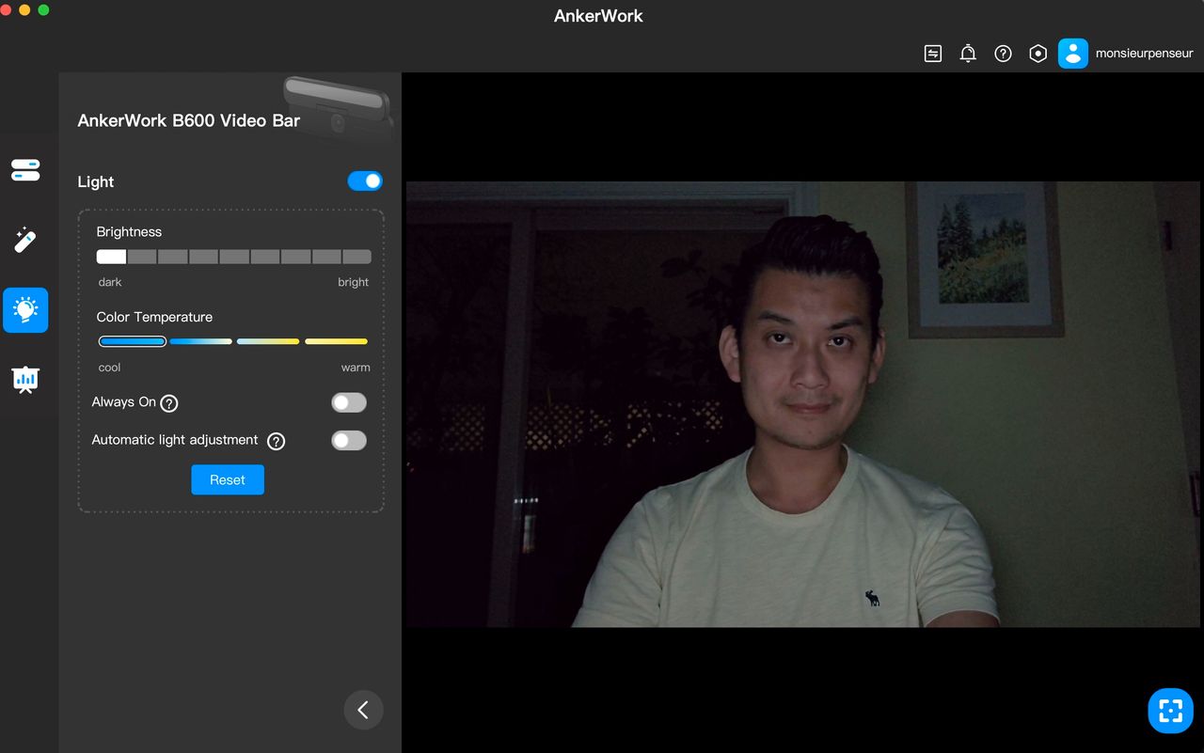Set brightness to the first (darkest) segment

(x=111, y=257)
